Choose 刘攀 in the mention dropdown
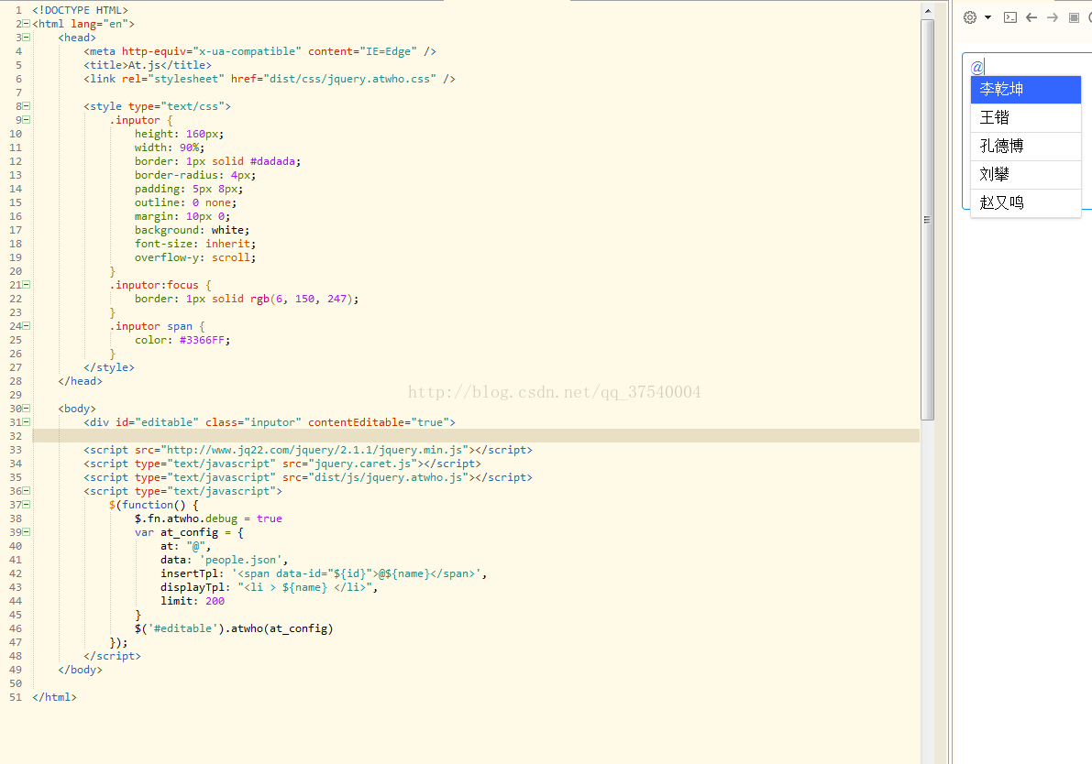This screenshot has width=1092, height=764. coord(1025,175)
